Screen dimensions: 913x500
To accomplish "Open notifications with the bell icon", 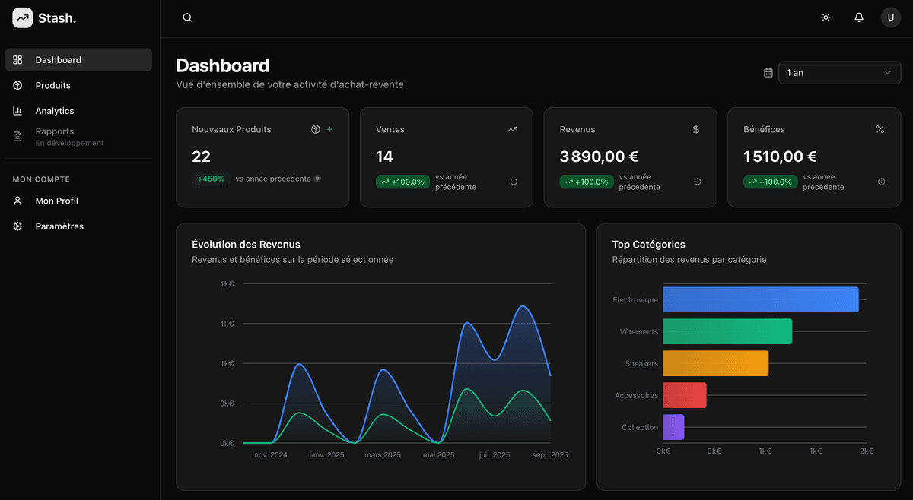I will 859,17.
